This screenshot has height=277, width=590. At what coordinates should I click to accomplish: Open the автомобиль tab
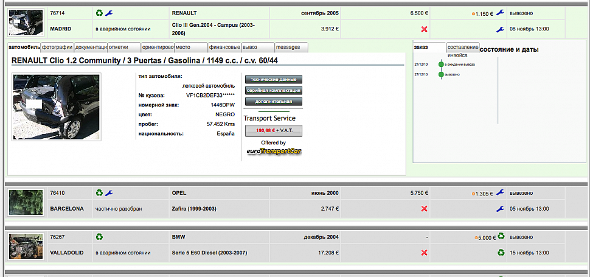(x=24, y=47)
